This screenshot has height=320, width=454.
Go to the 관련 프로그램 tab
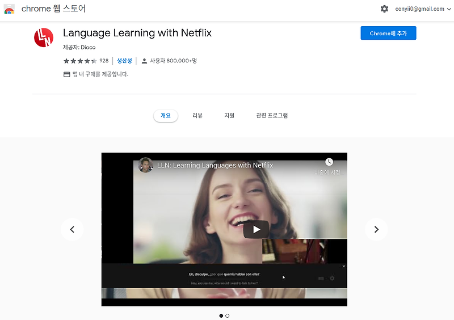pos(272,116)
